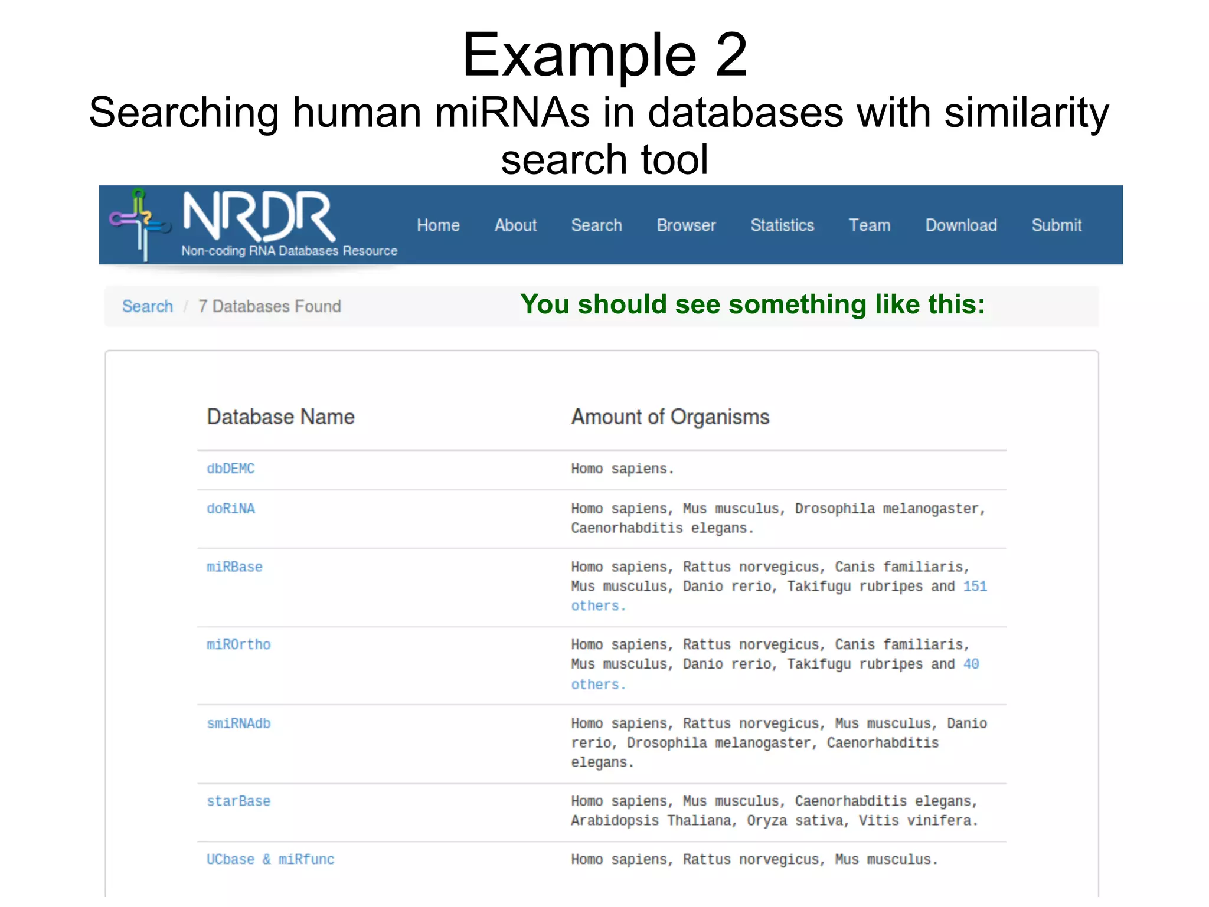
Task: Click 'Non-coding RNA Databases Resource' tagline
Action: [x=289, y=251]
